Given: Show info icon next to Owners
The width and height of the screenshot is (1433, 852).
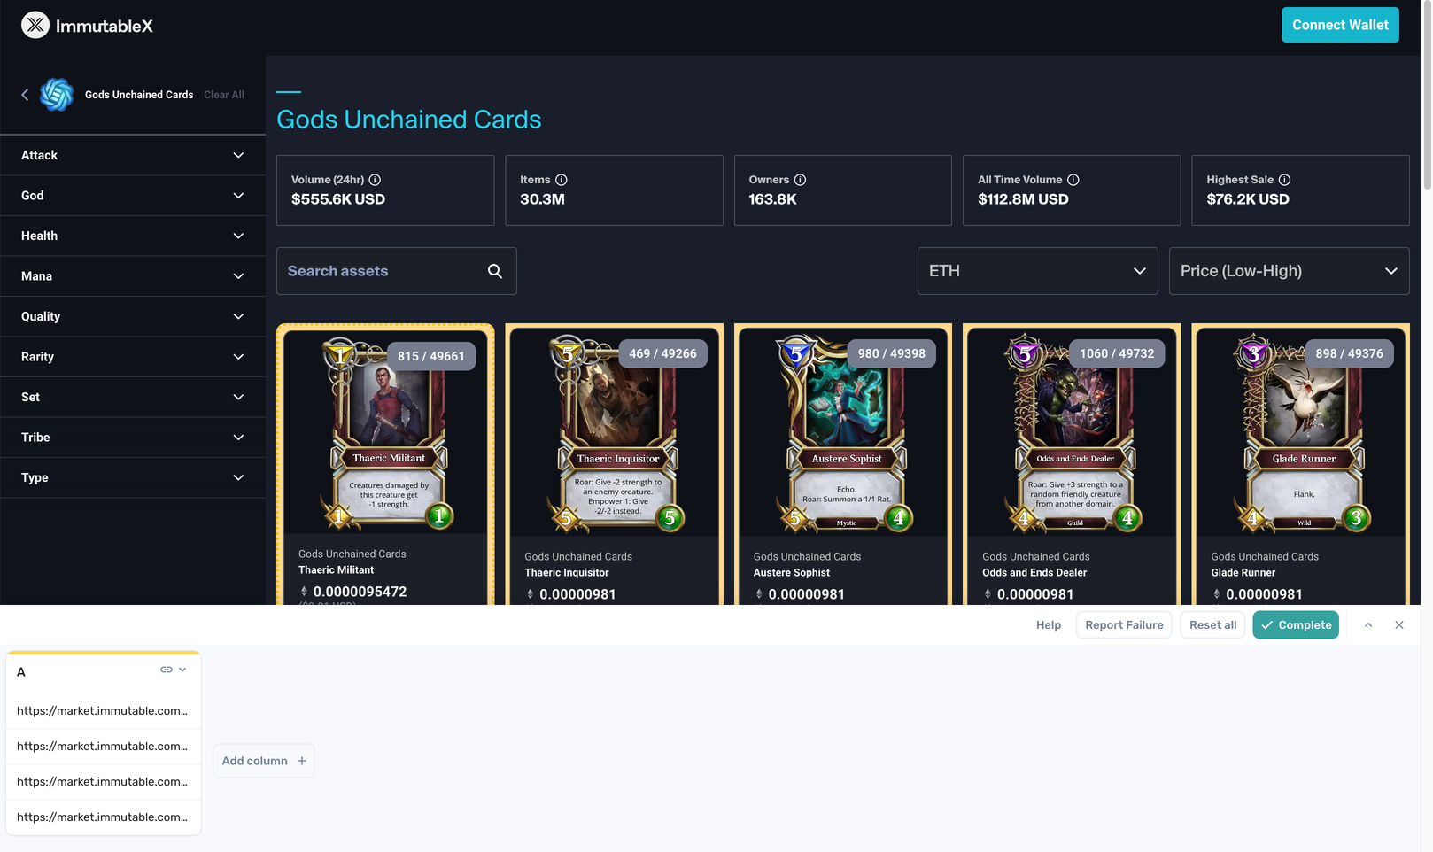Looking at the screenshot, I should coord(800,180).
